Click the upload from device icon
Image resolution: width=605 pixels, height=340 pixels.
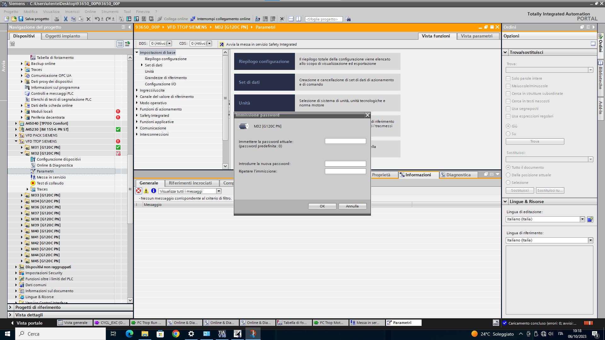(136, 19)
